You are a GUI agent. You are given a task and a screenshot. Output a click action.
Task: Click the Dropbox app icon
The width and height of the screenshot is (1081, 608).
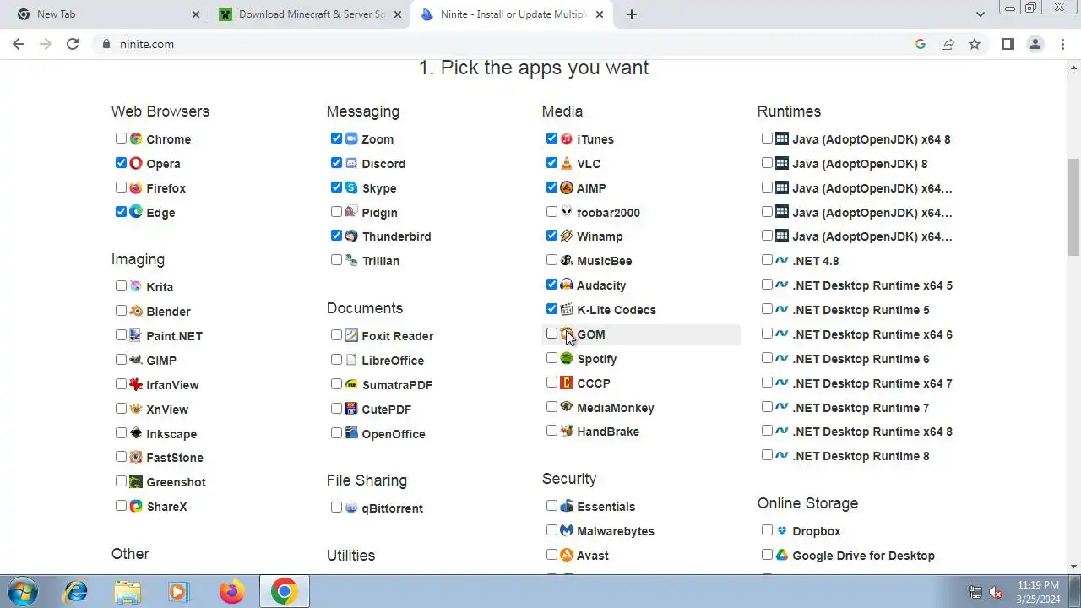click(782, 530)
